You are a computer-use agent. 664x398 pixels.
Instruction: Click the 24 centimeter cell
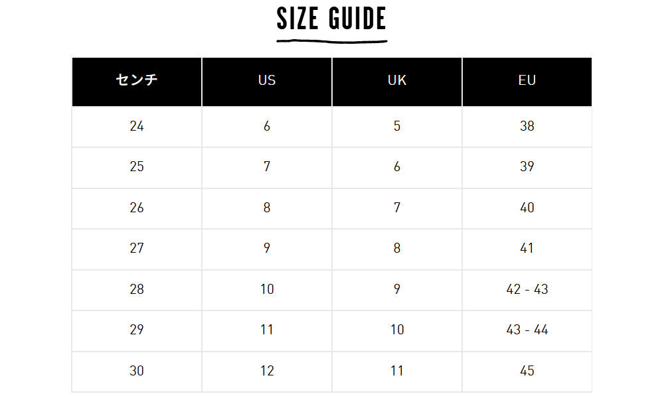(x=137, y=126)
